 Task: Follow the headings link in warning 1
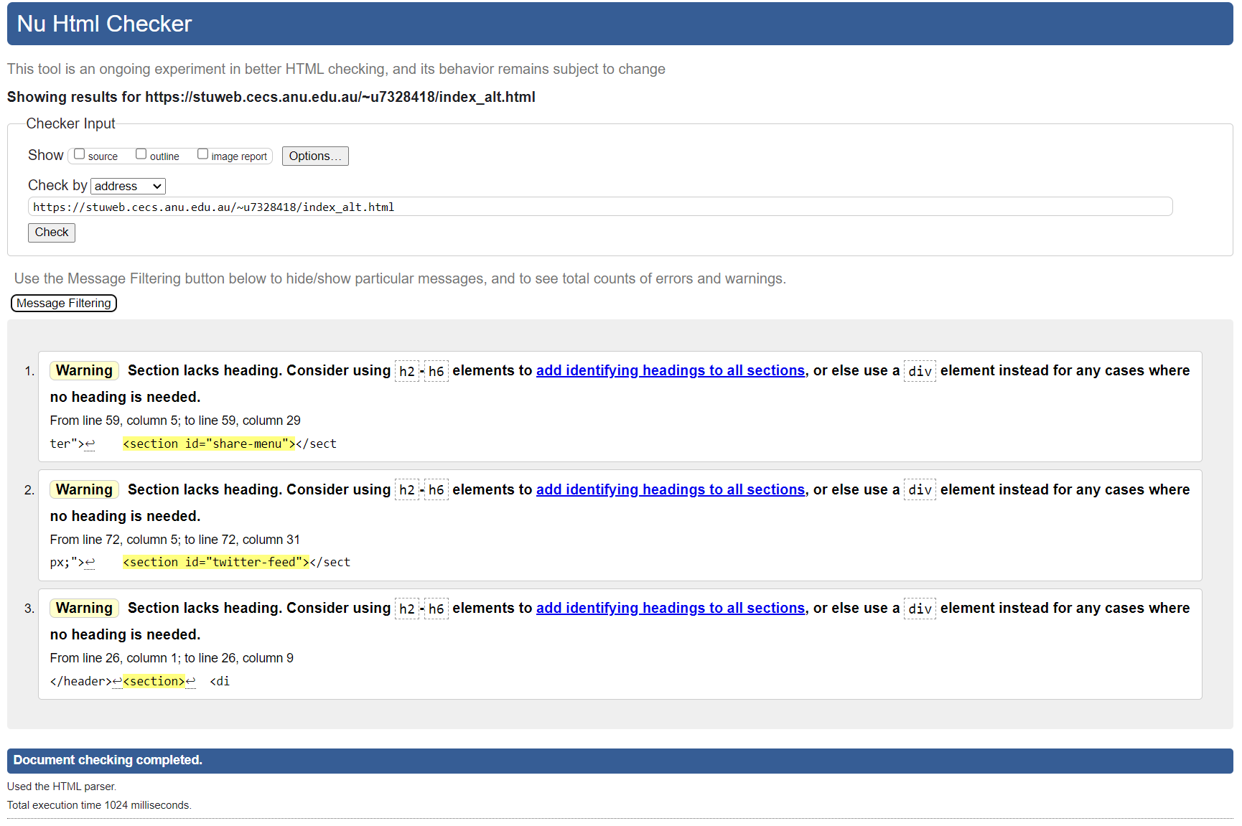tap(671, 370)
